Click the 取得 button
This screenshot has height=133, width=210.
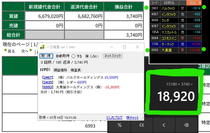click(46, 56)
